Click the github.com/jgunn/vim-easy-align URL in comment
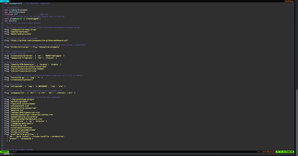 tap(58, 27)
